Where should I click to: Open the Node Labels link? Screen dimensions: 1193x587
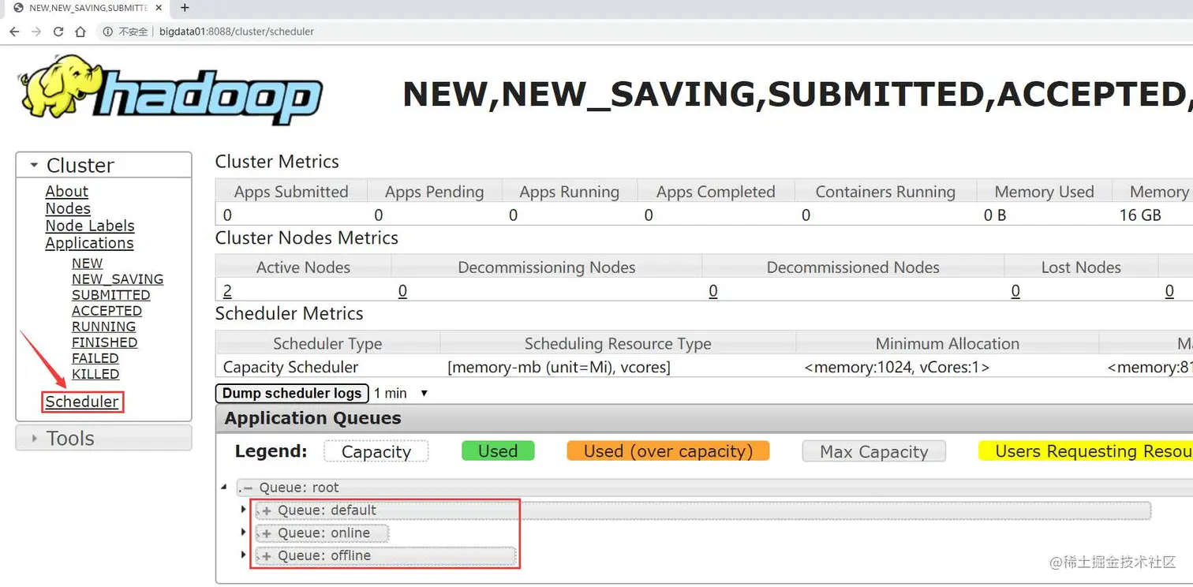coord(90,226)
